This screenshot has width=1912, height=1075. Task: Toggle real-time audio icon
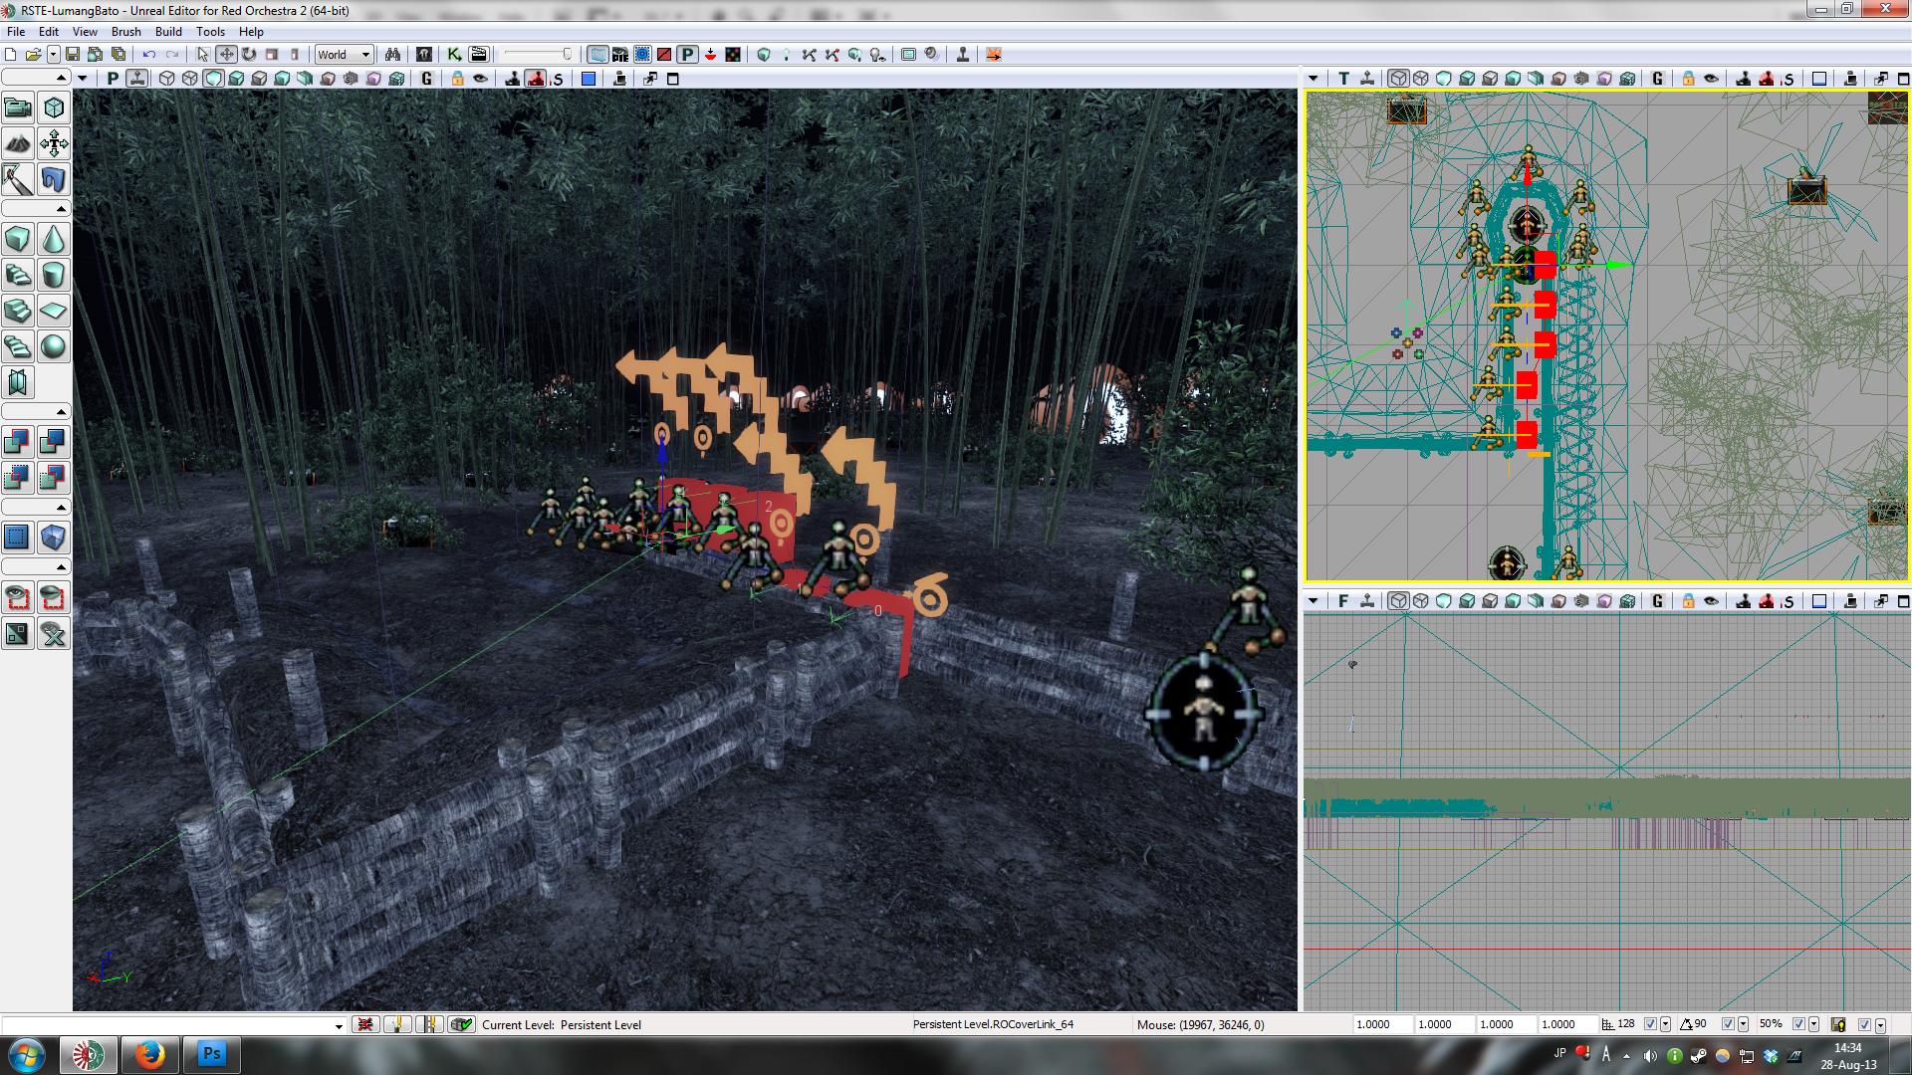931,55
